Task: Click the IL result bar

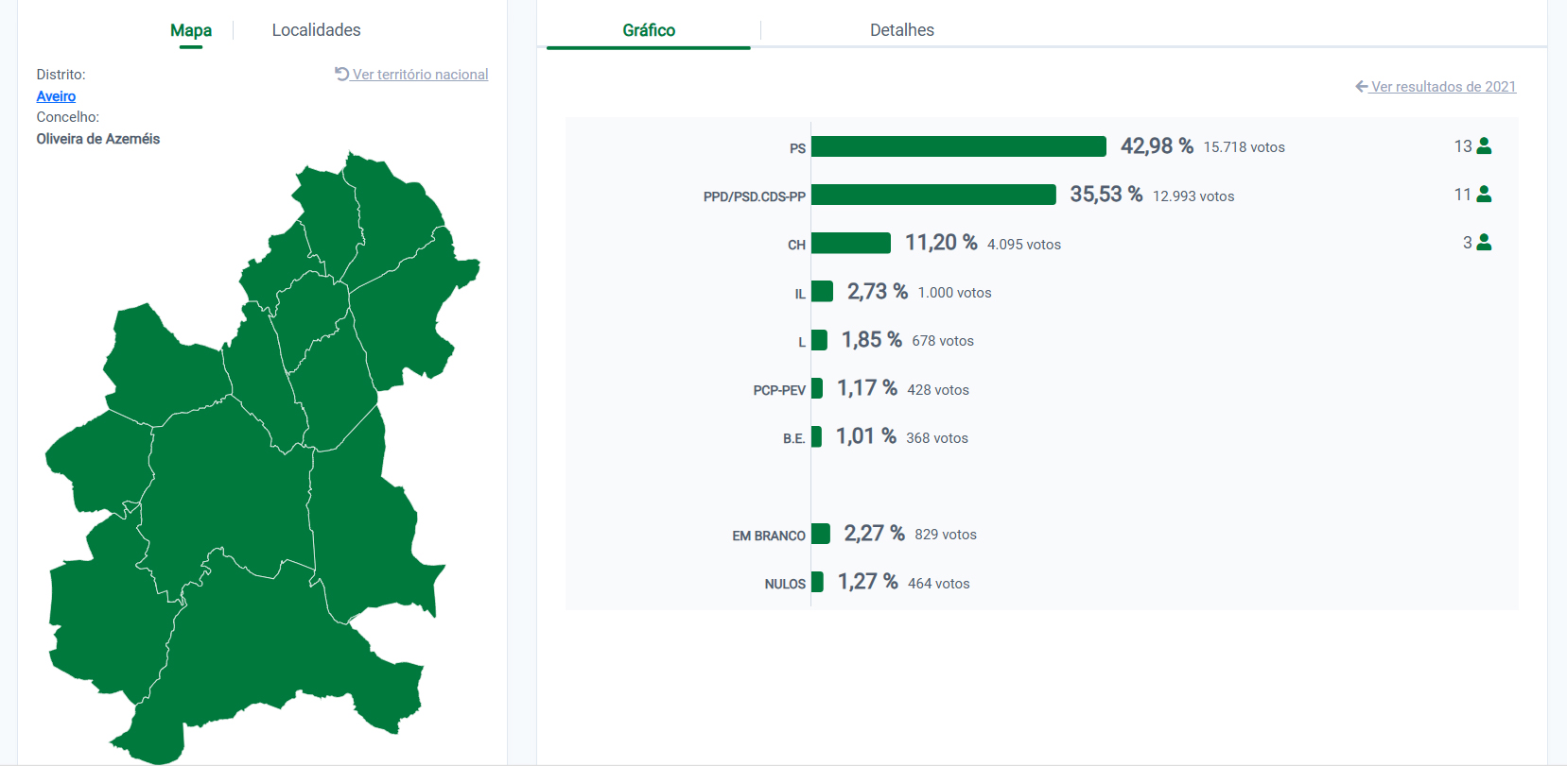Action: click(822, 291)
